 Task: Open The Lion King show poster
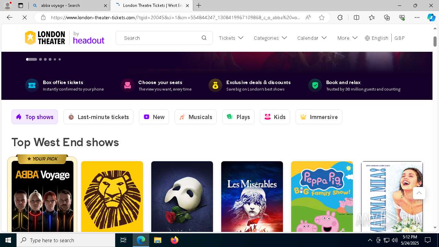(x=112, y=197)
